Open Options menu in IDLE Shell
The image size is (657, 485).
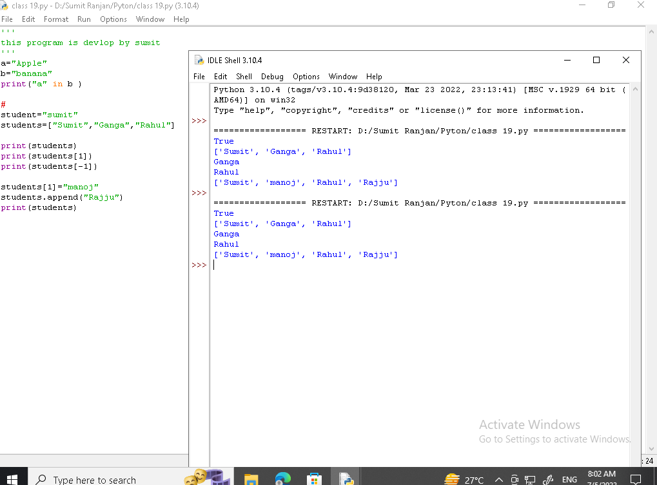pos(306,76)
